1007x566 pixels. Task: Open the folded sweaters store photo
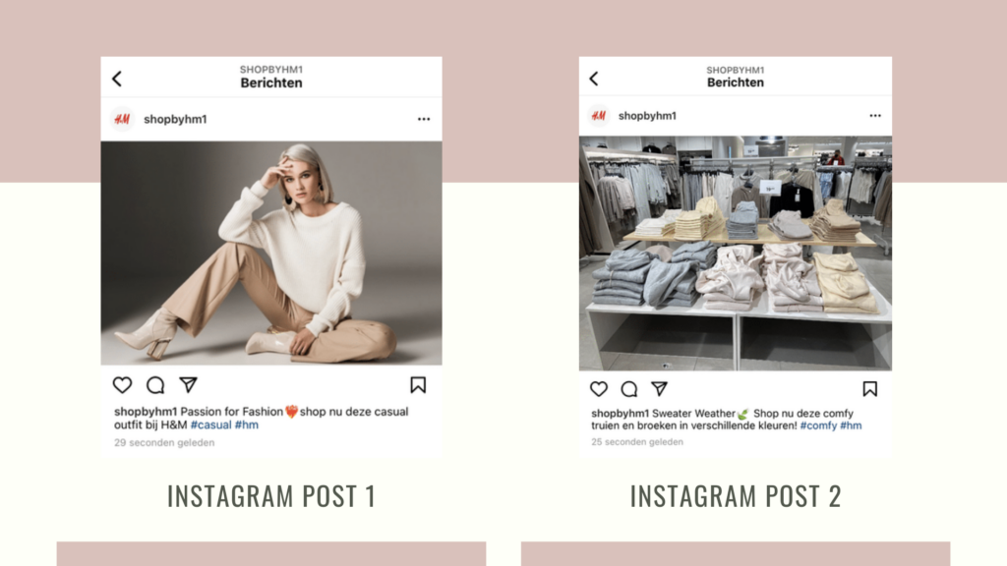(736, 253)
